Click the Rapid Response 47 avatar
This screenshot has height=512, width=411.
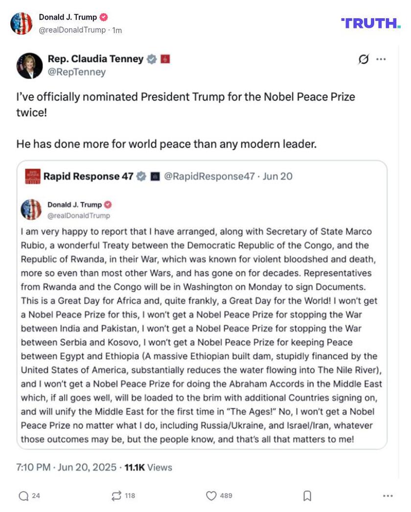(32, 176)
